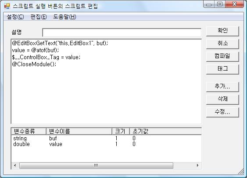The width and height of the screenshot is (247, 178).
Task: Add a variable with 추가... button
Action: [222, 87]
